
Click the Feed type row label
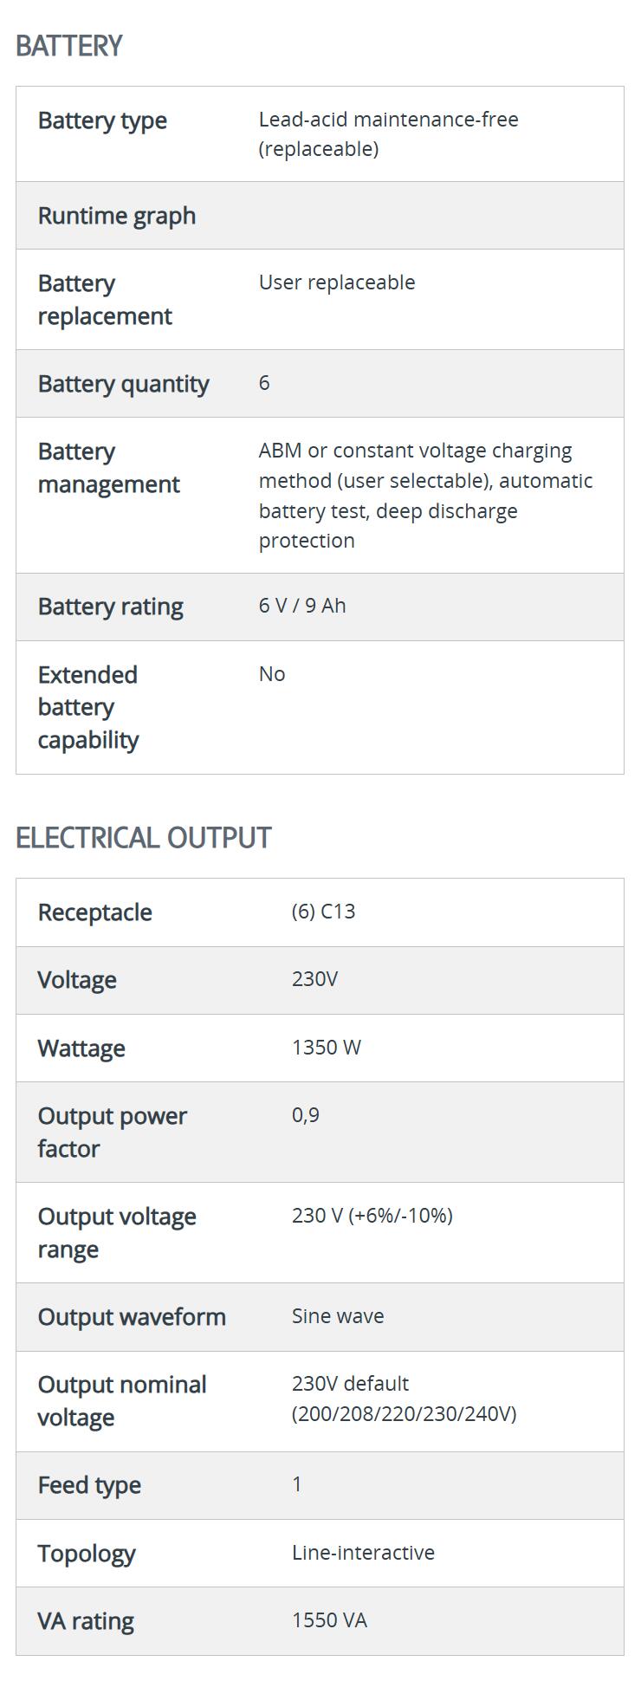coord(89,1485)
